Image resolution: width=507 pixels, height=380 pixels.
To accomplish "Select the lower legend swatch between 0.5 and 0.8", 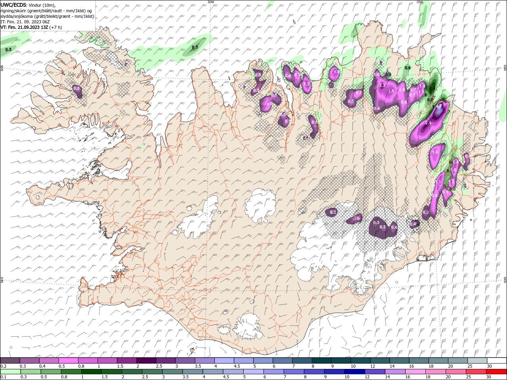I will pos(51,372).
